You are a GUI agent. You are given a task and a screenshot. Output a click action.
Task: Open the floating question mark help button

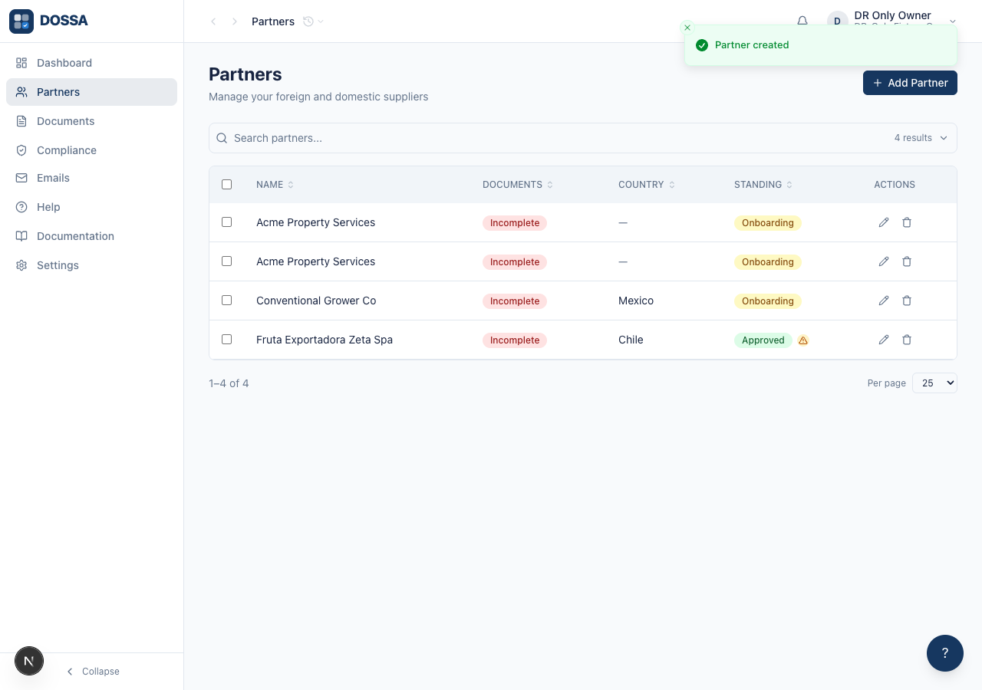945,653
